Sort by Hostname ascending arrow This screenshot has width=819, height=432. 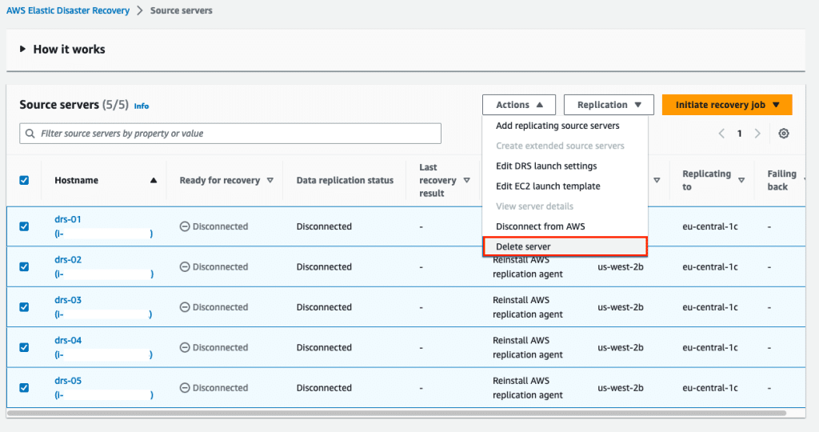(x=153, y=180)
